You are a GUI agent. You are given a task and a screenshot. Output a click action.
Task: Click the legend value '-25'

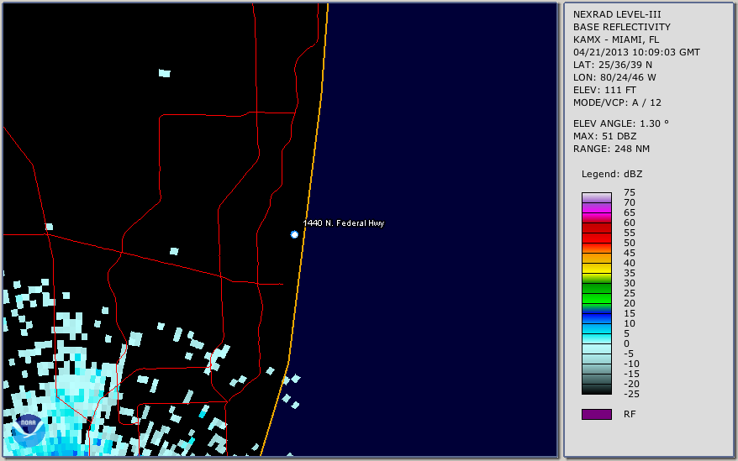click(x=631, y=394)
